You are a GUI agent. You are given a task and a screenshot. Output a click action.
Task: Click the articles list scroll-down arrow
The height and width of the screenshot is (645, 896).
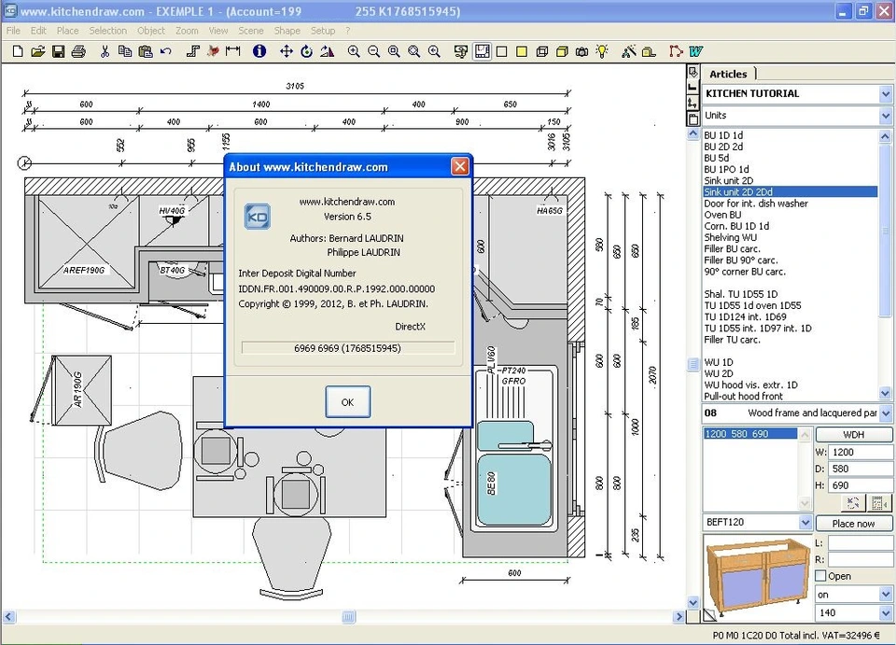pyautogui.click(x=885, y=393)
